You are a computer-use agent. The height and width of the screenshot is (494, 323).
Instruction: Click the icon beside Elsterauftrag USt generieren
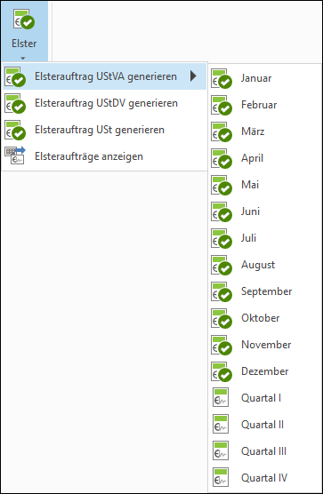click(x=15, y=130)
